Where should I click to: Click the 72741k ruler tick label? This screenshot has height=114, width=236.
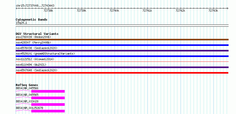tap(147, 11)
